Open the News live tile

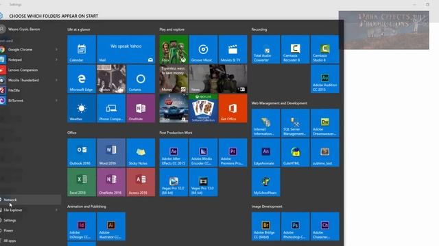coord(218,79)
